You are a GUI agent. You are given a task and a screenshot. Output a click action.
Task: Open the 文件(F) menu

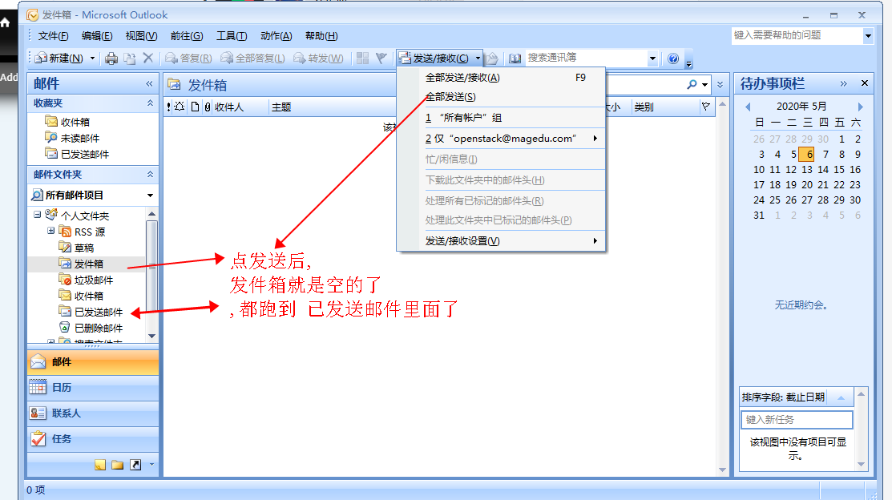tap(53, 36)
